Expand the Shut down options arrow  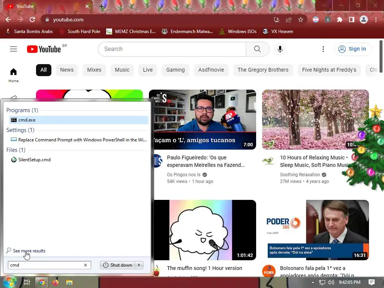(x=139, y=265)
